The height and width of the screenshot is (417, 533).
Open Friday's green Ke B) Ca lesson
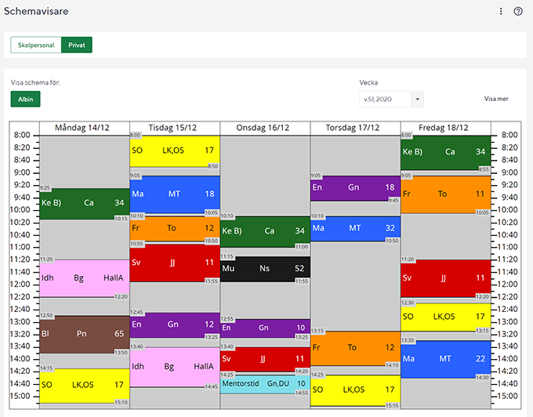pos(445,152)
